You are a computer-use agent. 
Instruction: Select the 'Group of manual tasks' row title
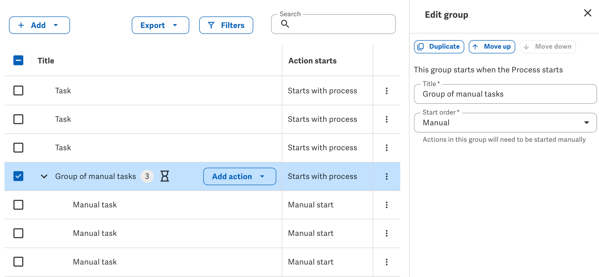pos(95,176)
